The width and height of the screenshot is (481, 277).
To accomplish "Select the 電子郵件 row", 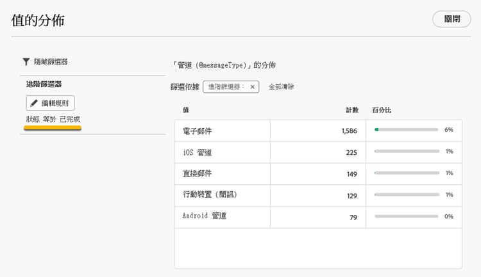I will 318,131.
